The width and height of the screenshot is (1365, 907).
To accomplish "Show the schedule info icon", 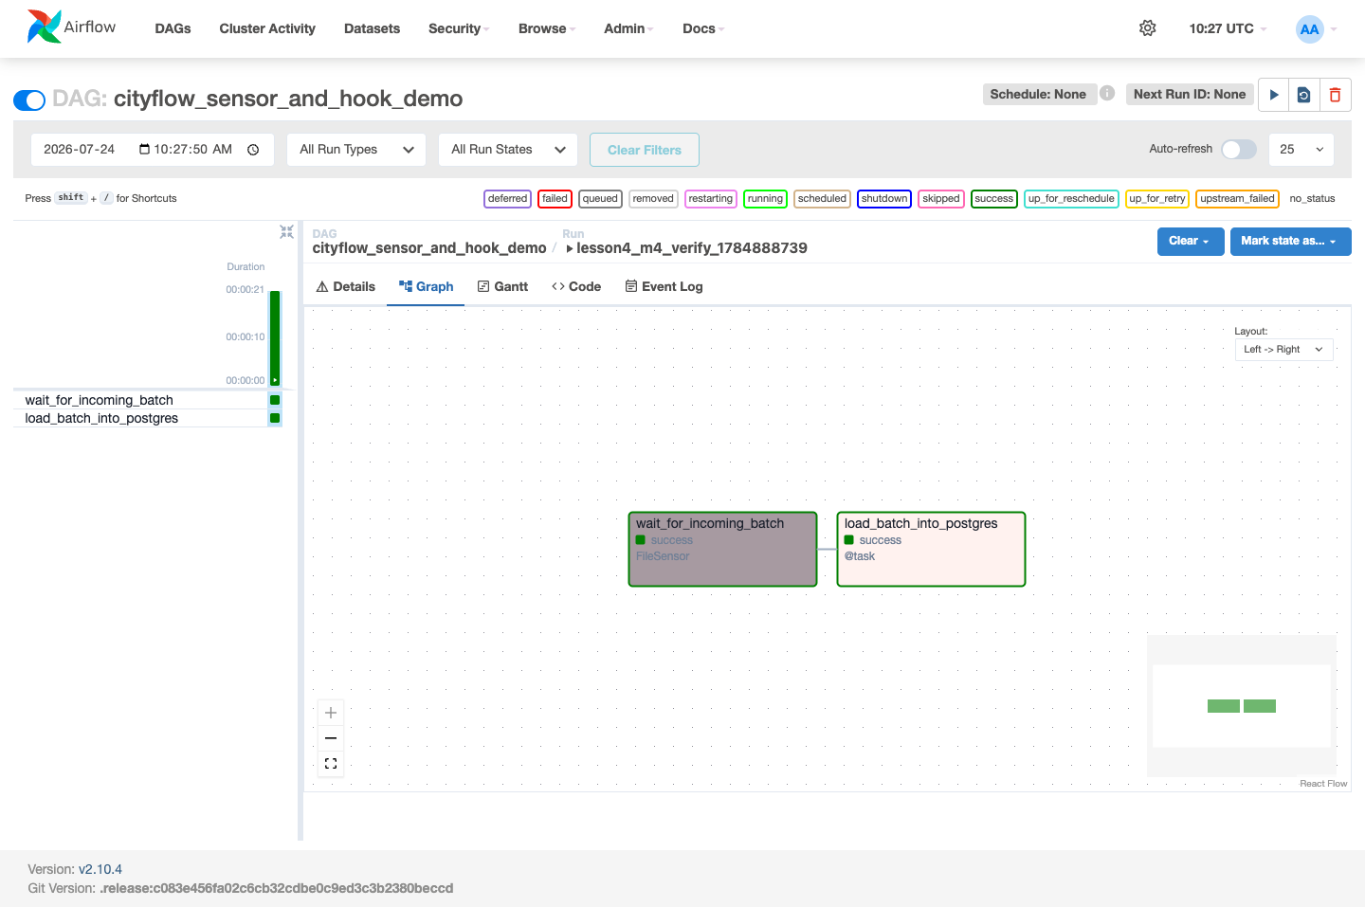I will (1107, 94).
